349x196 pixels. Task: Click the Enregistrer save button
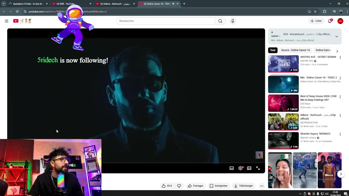pyautogui.click(x=218, y=186)
